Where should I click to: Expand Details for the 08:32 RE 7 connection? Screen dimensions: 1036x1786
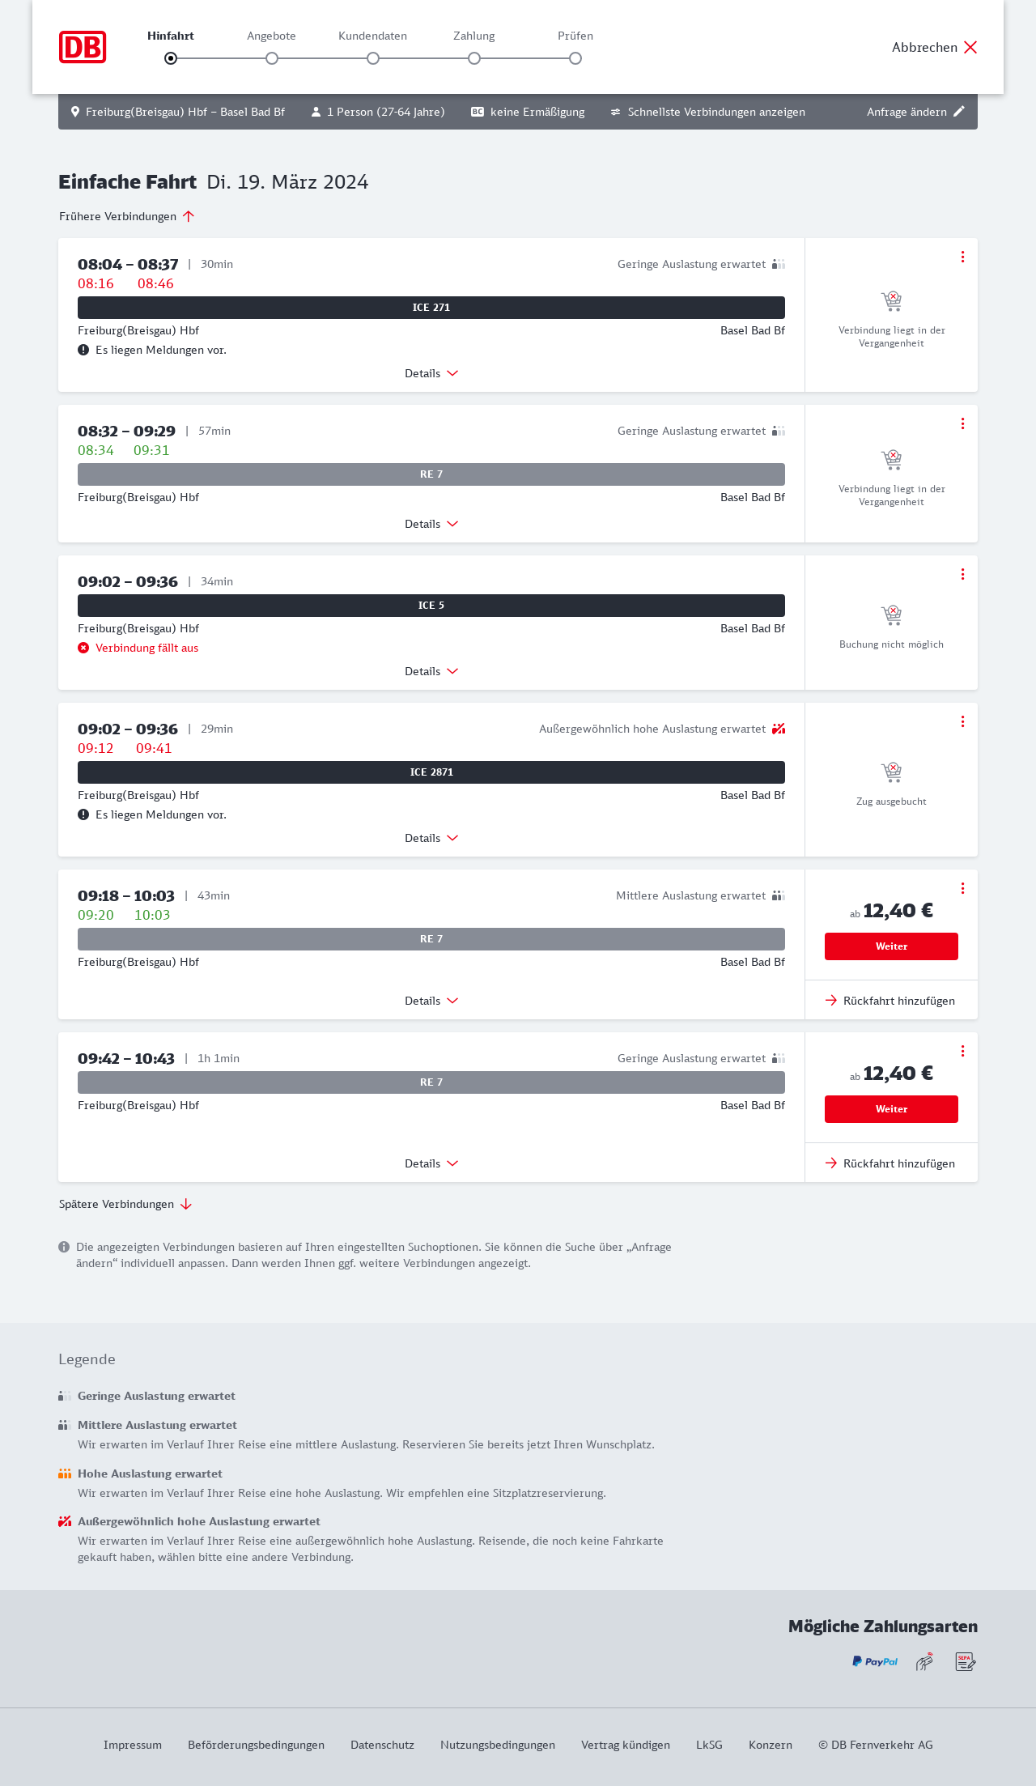(x=431, y=524)
